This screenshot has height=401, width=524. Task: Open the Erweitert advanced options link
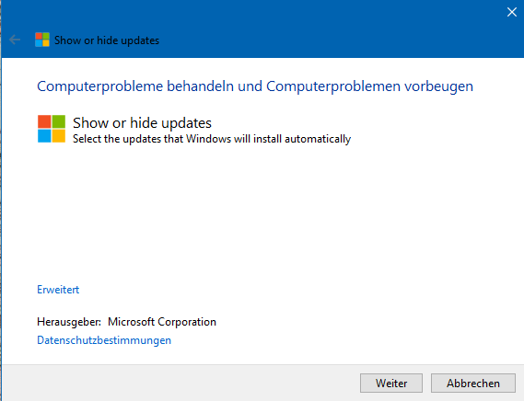[58, 290]
